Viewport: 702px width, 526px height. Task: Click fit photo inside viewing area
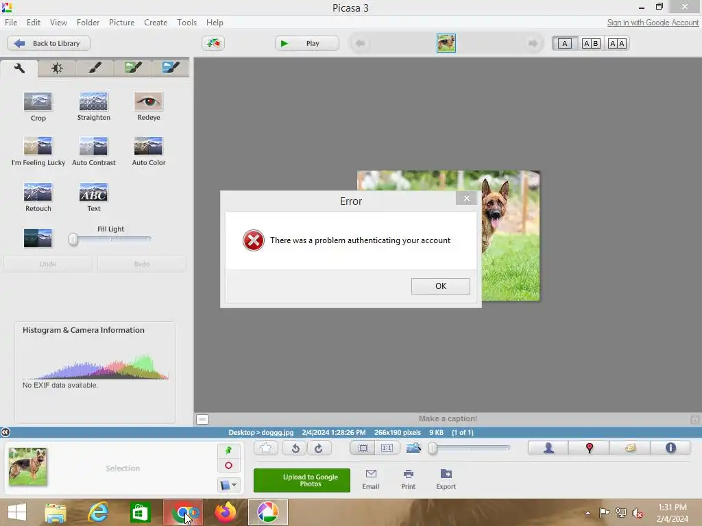(363, 448)
